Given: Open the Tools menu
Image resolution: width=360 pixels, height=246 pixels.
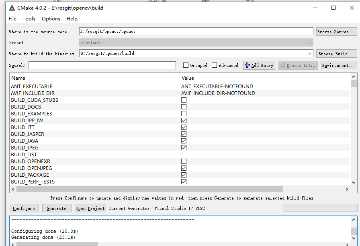Looking at the screenshot, I should click(29, 19).
